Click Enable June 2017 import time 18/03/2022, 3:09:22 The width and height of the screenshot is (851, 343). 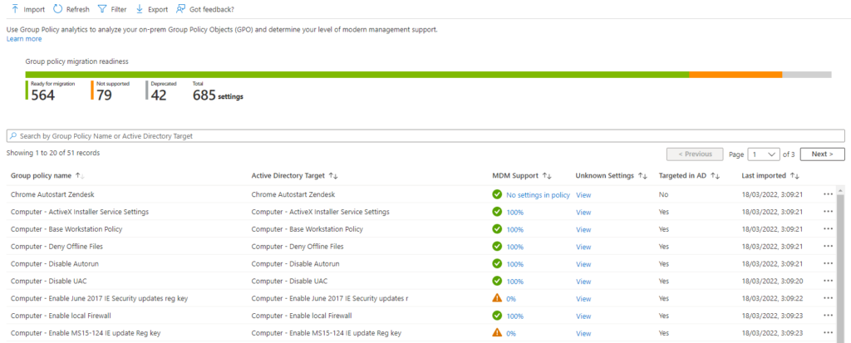point(774,298)
